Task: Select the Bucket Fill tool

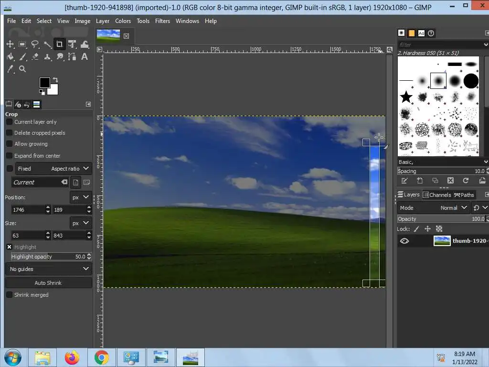Action: 10,56
